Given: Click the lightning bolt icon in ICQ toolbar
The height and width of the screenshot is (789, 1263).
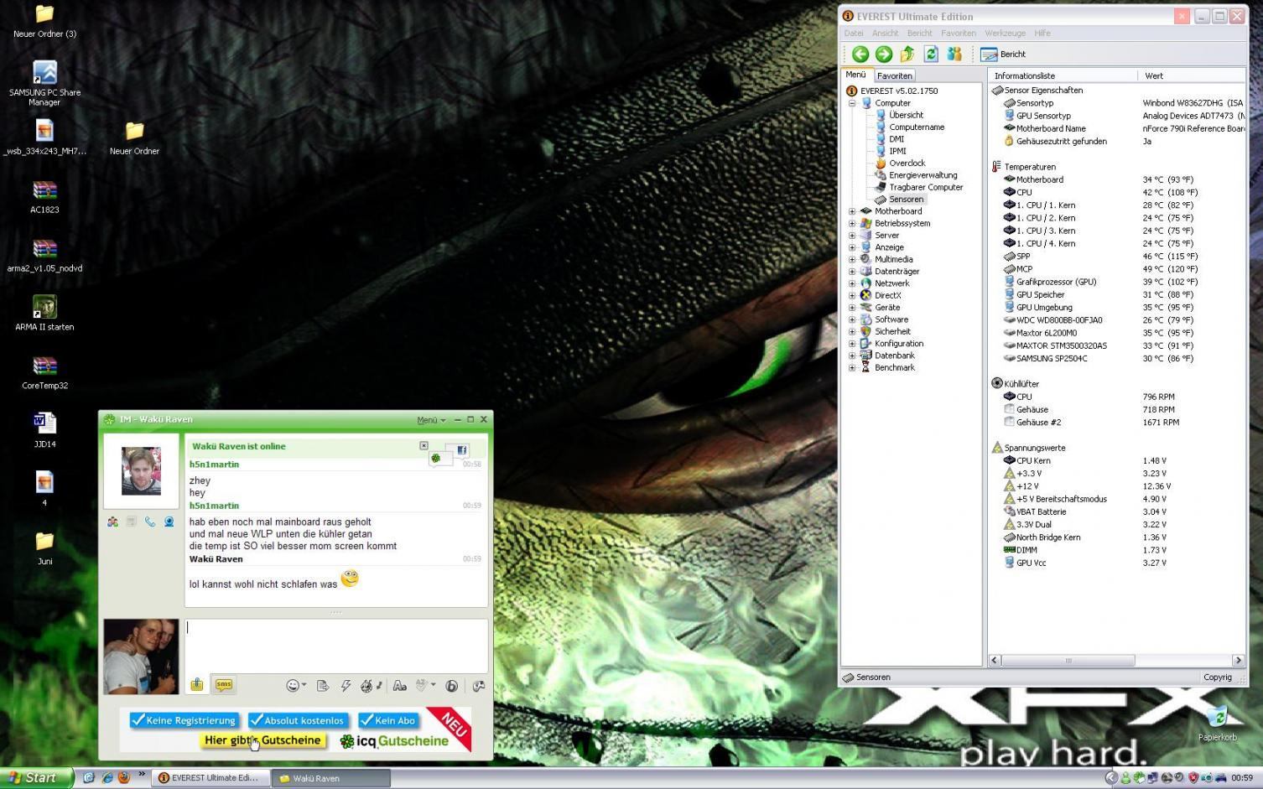Looking at the screenshot, I should 346,686.
